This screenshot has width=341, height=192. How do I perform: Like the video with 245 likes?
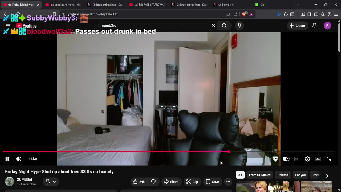(x=139, y=182)
